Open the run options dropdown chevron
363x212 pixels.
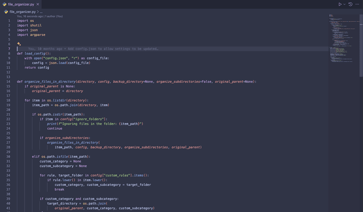click(344, 4)
